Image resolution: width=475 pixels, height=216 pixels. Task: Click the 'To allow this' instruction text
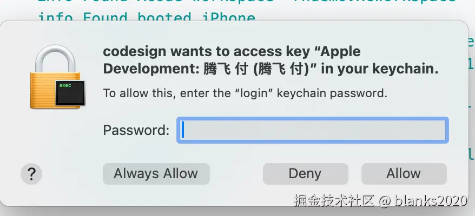coord(245,93)
